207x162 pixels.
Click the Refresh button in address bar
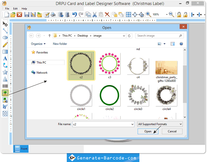pyautogui.click(x=129, y=36)
